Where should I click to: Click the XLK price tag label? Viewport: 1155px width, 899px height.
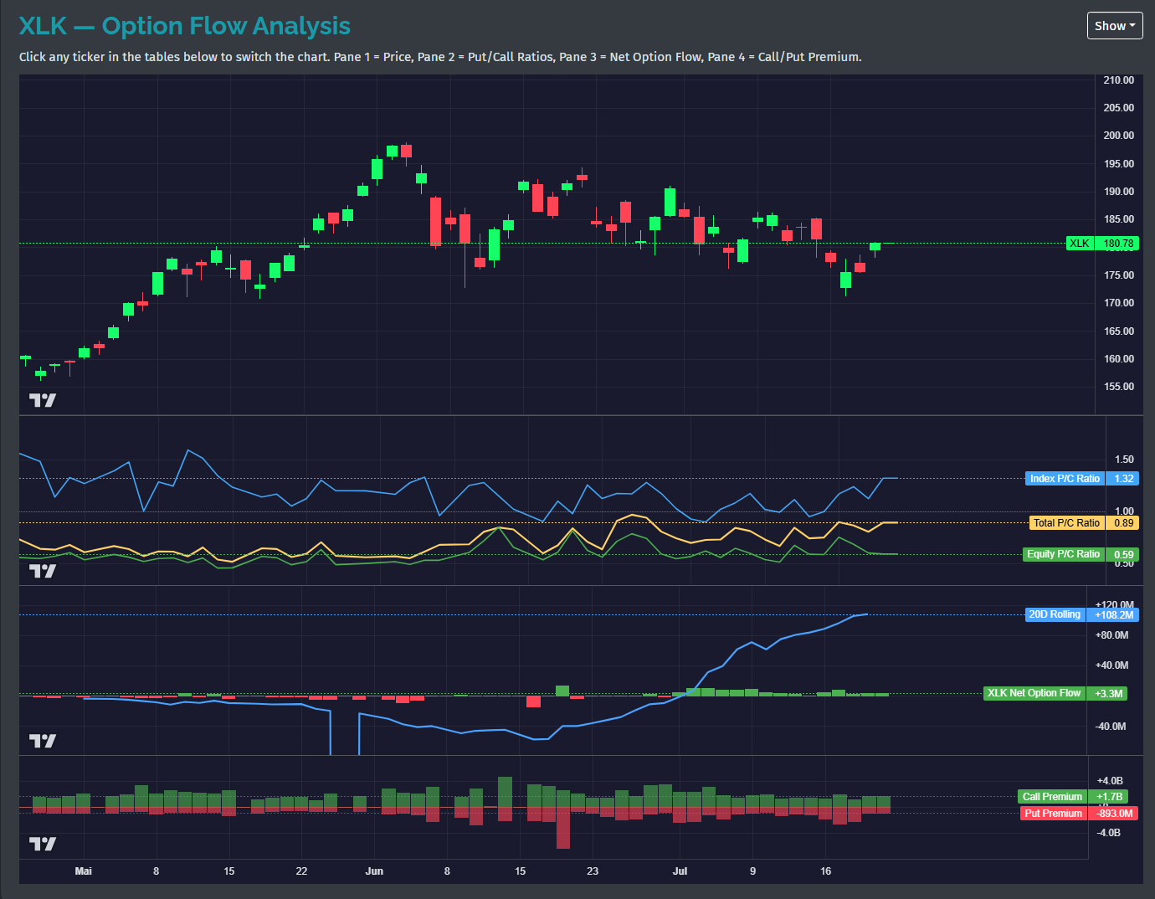pyautogui.click(x=1080, y=244)
